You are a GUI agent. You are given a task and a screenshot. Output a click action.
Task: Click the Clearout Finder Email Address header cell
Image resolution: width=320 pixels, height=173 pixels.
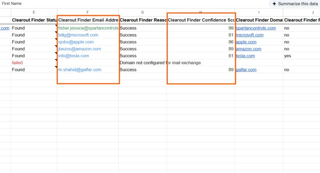[88, 20]
